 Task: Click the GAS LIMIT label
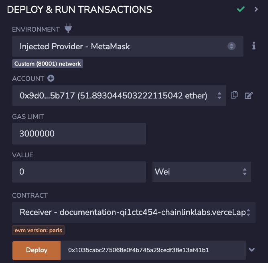[28, 116]
